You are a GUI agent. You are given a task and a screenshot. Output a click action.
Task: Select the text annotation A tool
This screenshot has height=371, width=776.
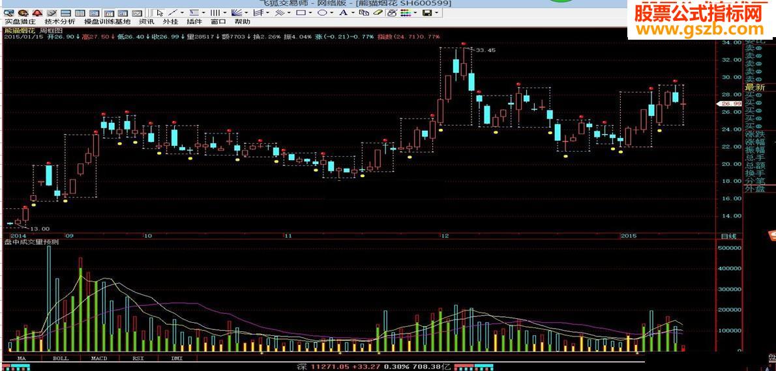click(344, 13)
